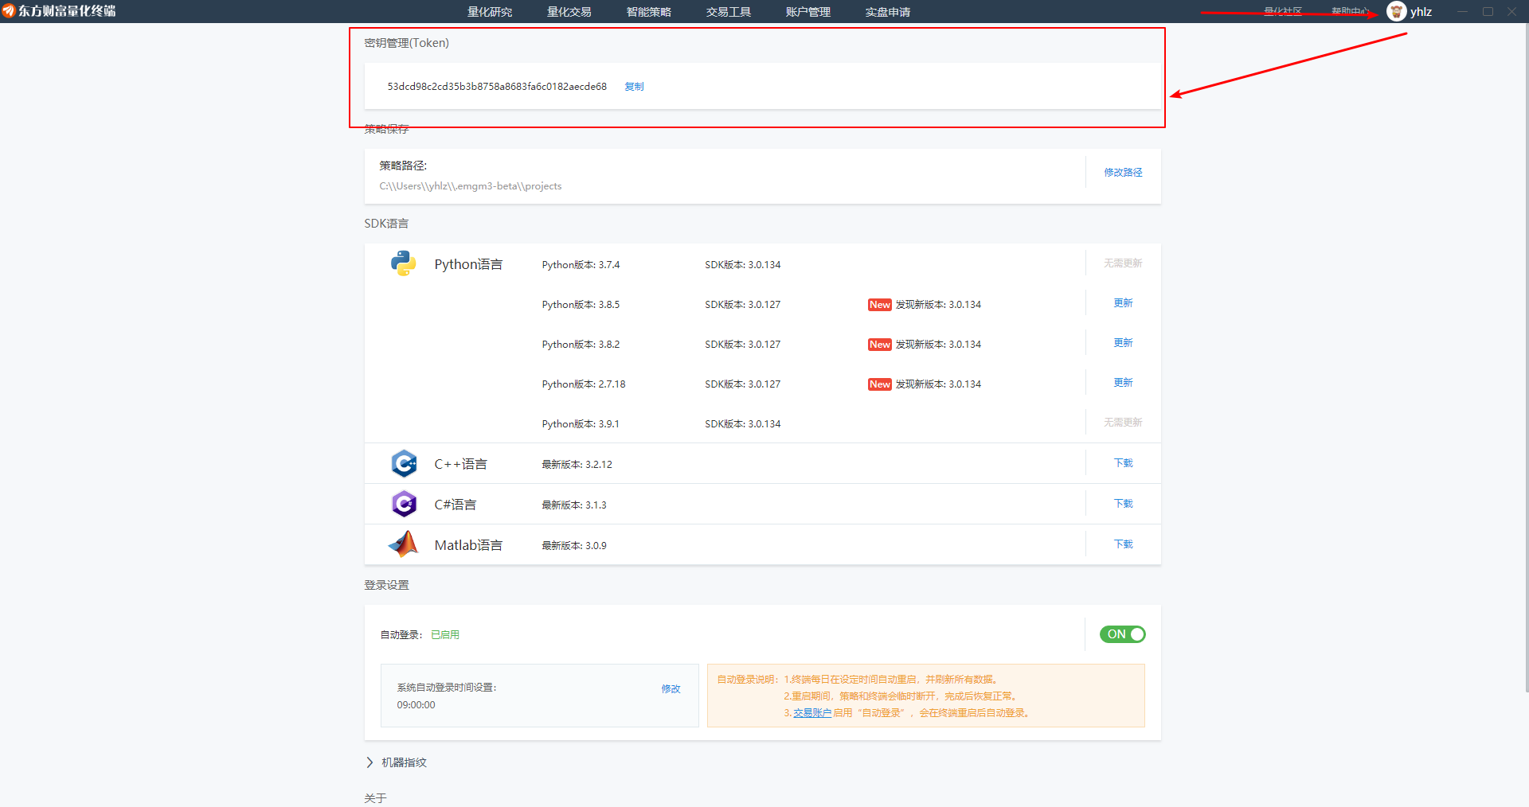
Task: Download the C#语言 SDK
Action: pos(1123,504)
